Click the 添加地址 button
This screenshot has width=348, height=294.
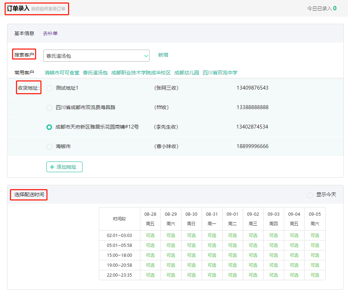64,166
